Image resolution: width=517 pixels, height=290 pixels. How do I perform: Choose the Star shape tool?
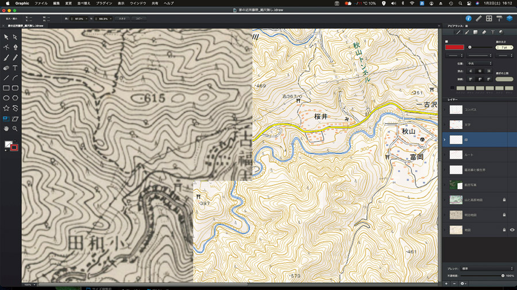pos(6,108)
